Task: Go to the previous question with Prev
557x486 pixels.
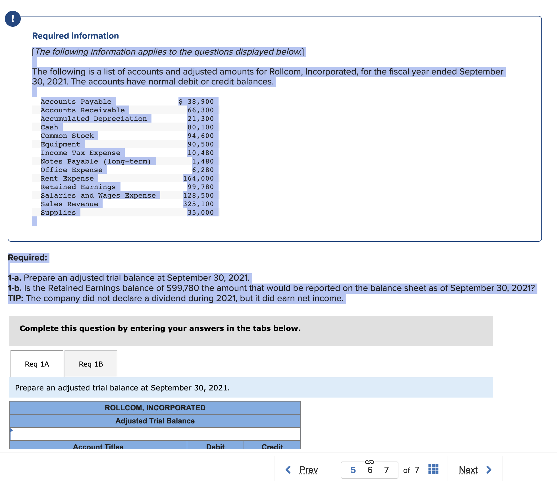Action: click(x=308, y=470)
